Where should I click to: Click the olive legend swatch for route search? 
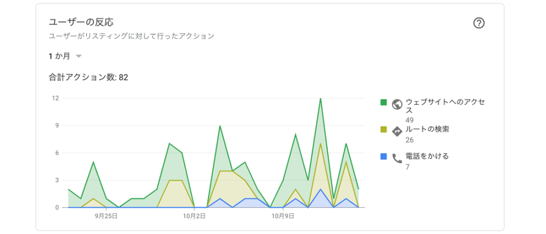click(383, 130)
